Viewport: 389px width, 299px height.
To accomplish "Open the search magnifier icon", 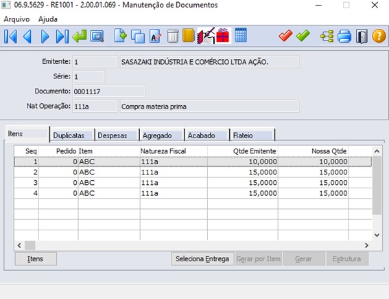I will click(97, 36).
